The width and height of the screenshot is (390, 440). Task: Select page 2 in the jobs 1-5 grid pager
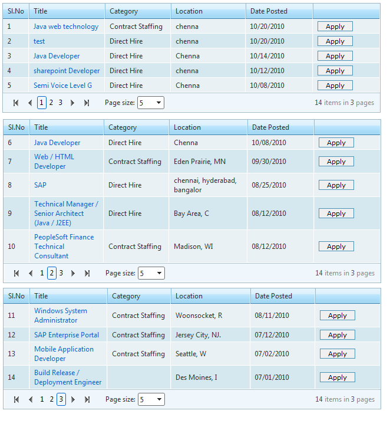[51, 103]
